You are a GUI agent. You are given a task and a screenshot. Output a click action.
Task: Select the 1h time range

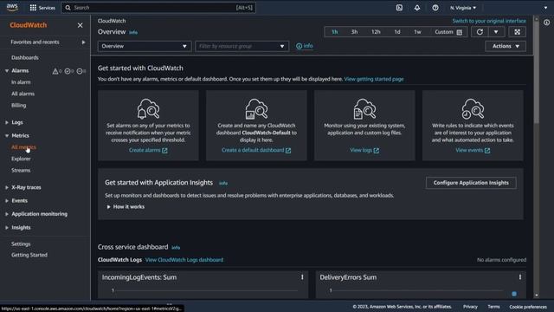click(x=335, y=32)
